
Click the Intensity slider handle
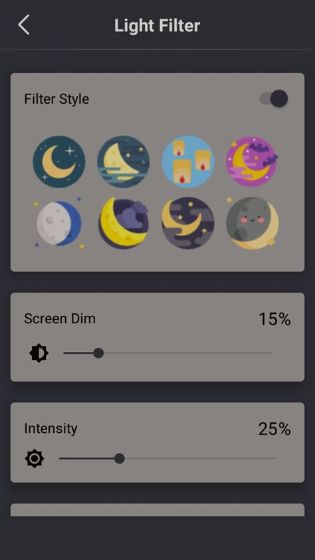[119, 458]
